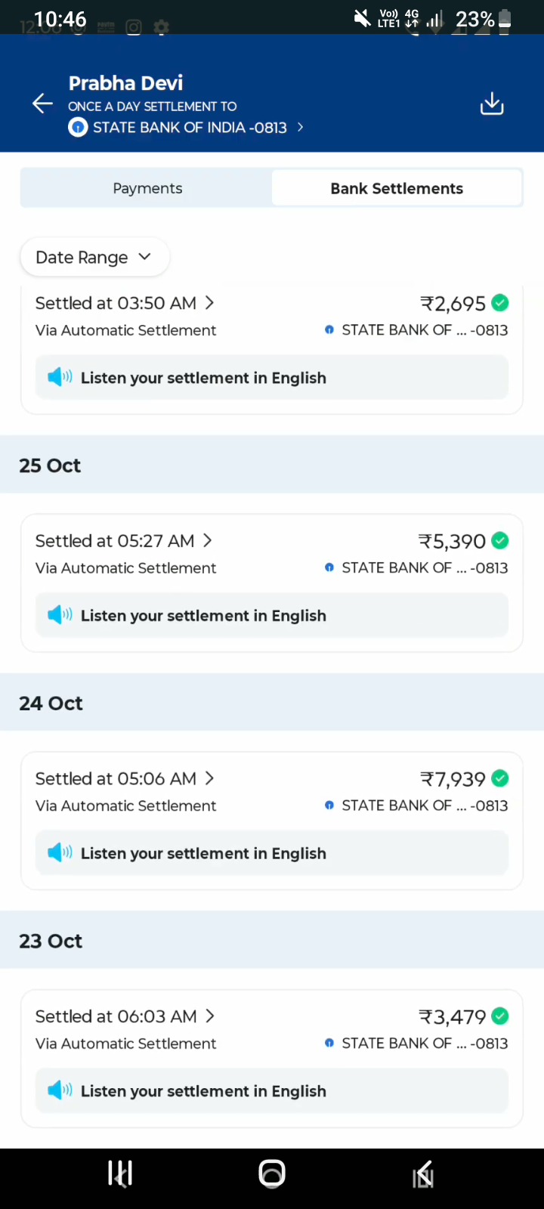The height and width of the screenshot is (1209, 544).
Task: Tap the State Bank of India logo
Action: (78, 128)
